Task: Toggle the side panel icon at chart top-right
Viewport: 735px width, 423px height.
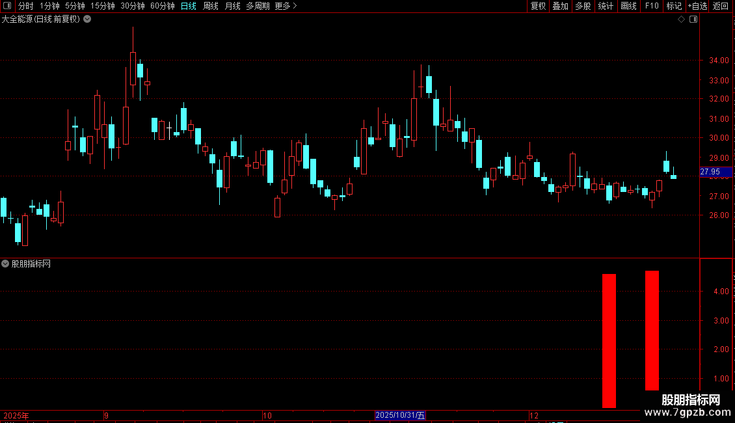Action: pos(693,20)
